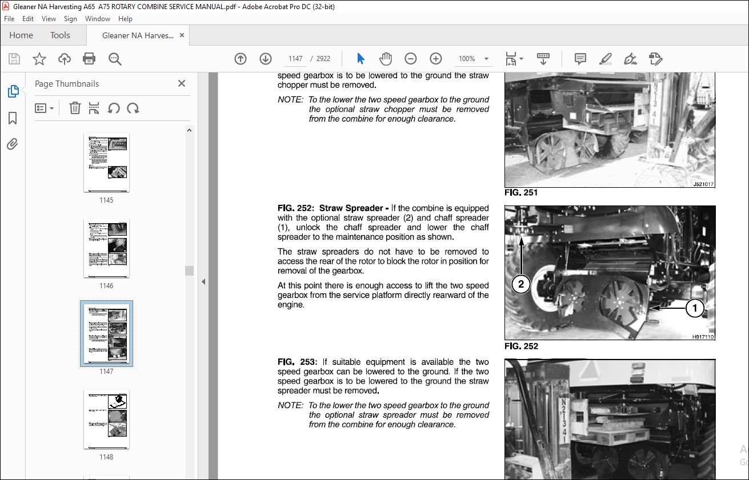Click the total page count '2922'
Image resolution: width=749 pixels, height=480 pixels.
323,59
